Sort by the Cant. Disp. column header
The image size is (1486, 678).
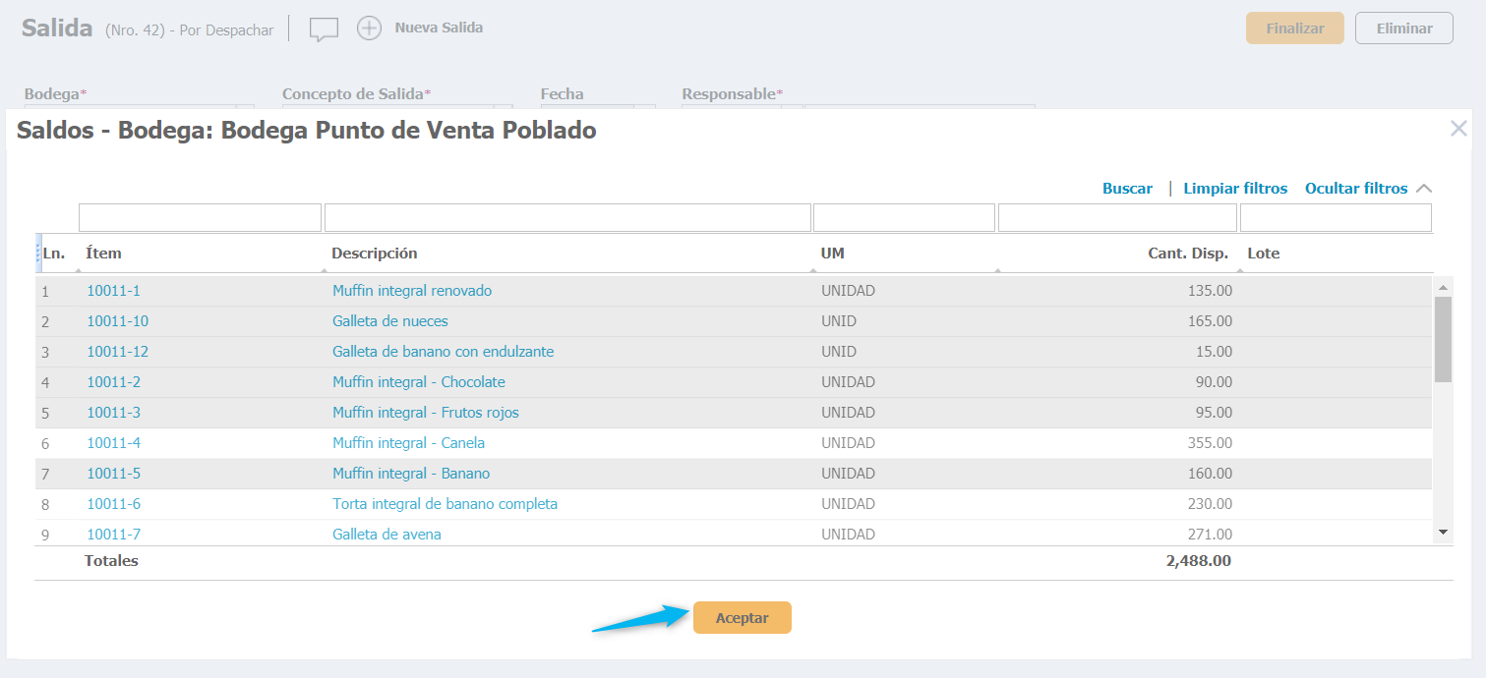(1187, 254)
